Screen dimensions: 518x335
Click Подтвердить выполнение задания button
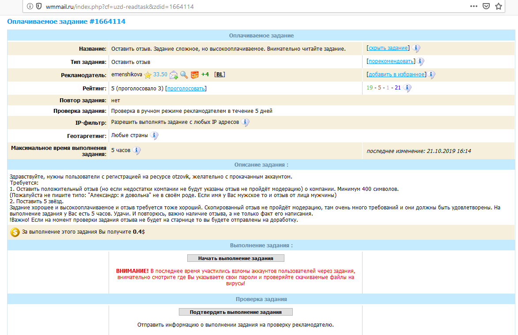click(x=235, y=312)
